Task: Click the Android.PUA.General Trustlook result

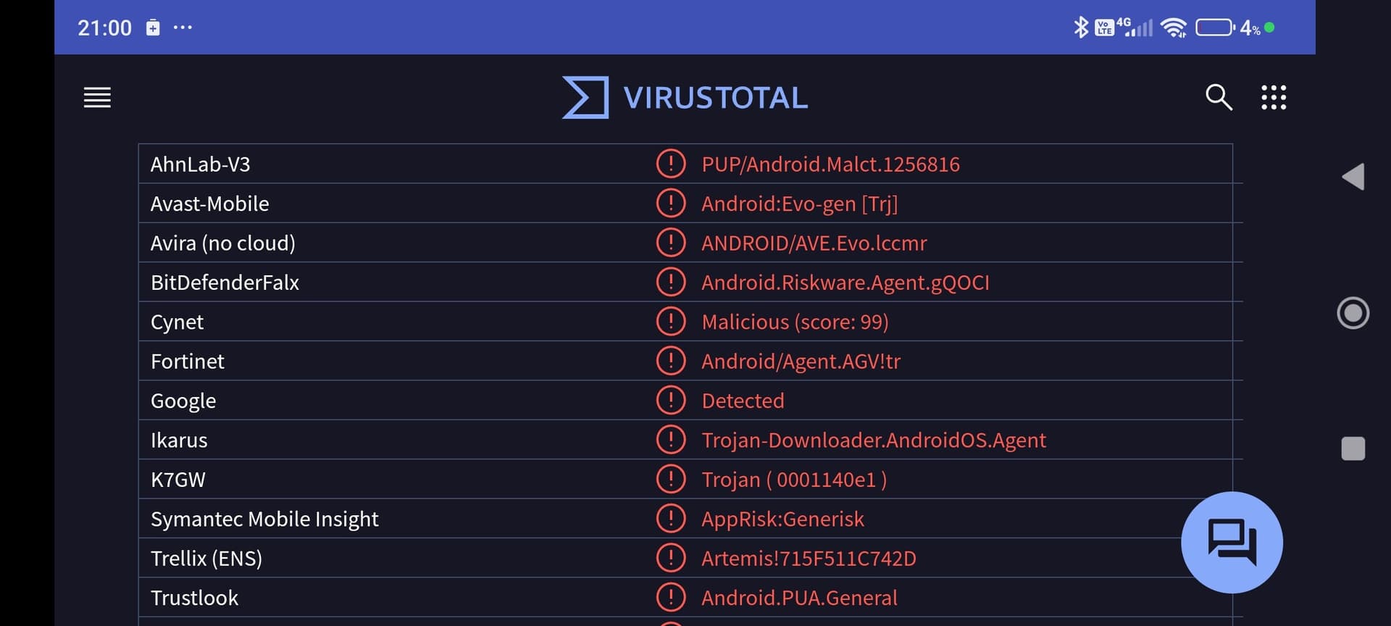Action: point(799,598)
